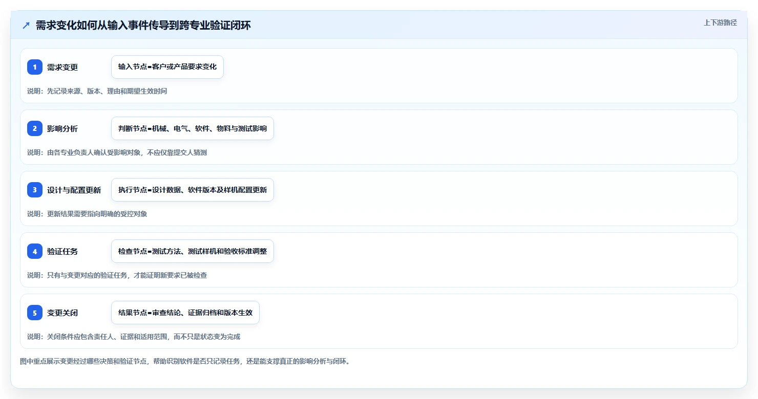Click the step 2 number badge

35,128
